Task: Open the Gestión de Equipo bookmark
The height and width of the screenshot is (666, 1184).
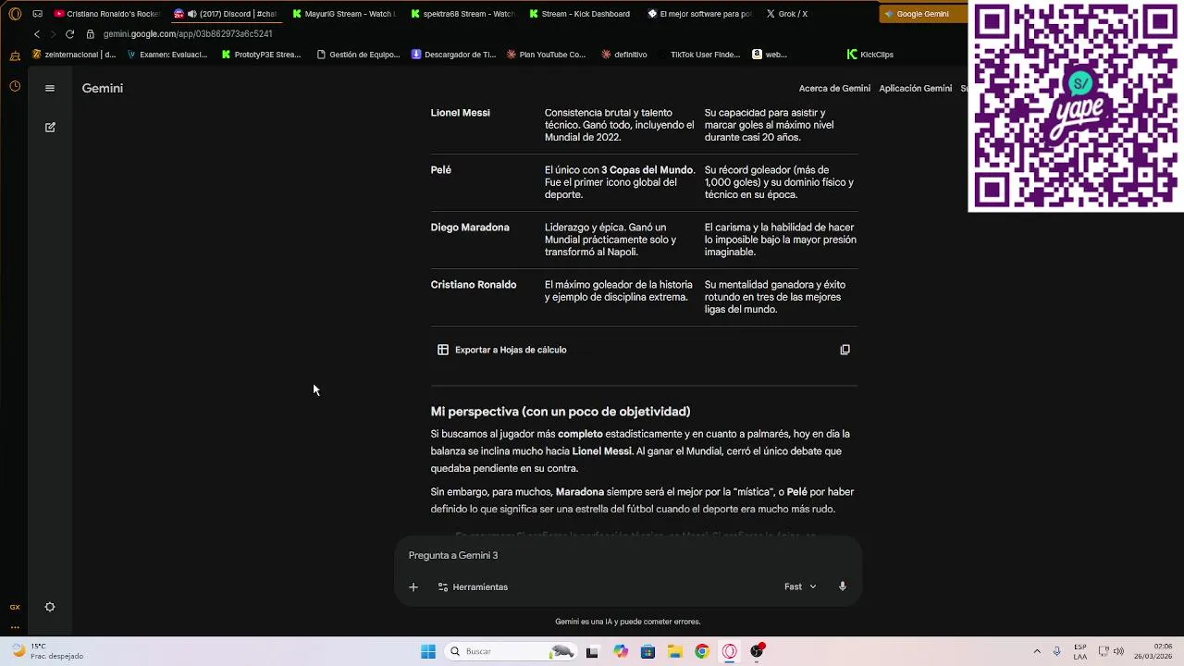Action: 358,55
